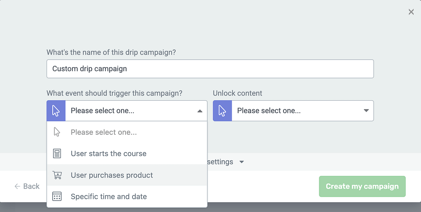Click the Create my campaign button
421x212 pixels.
point(362,186)
